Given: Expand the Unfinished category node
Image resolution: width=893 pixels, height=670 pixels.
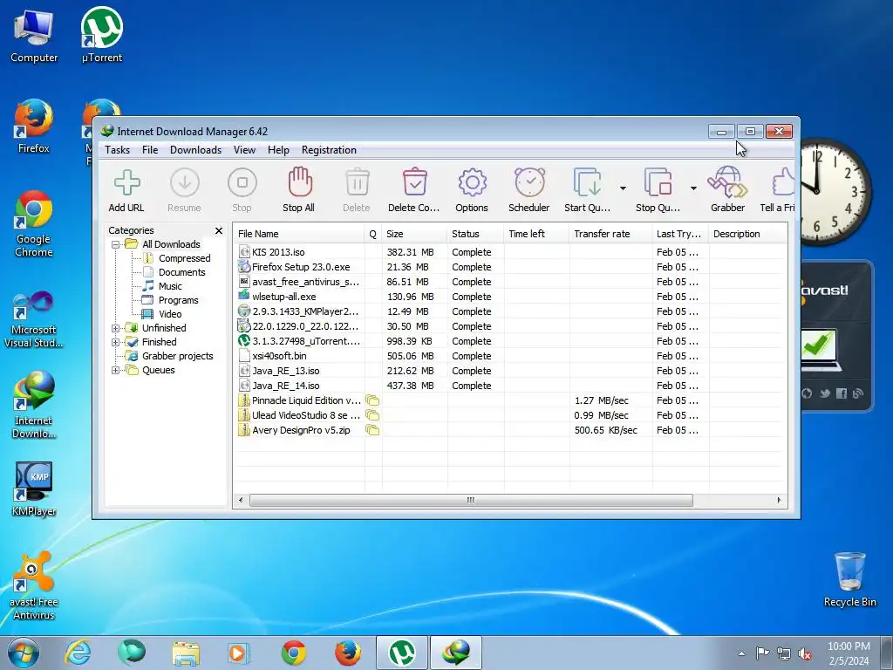Looking at the screenshot, I should tap(116, 328).
